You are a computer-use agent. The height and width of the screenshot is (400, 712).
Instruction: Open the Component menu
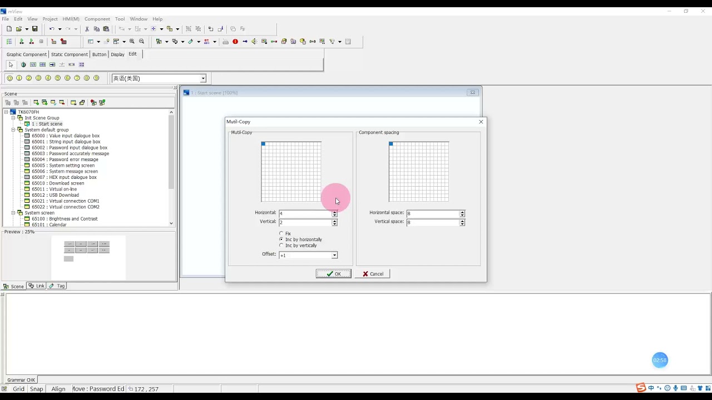pos(97,19)
